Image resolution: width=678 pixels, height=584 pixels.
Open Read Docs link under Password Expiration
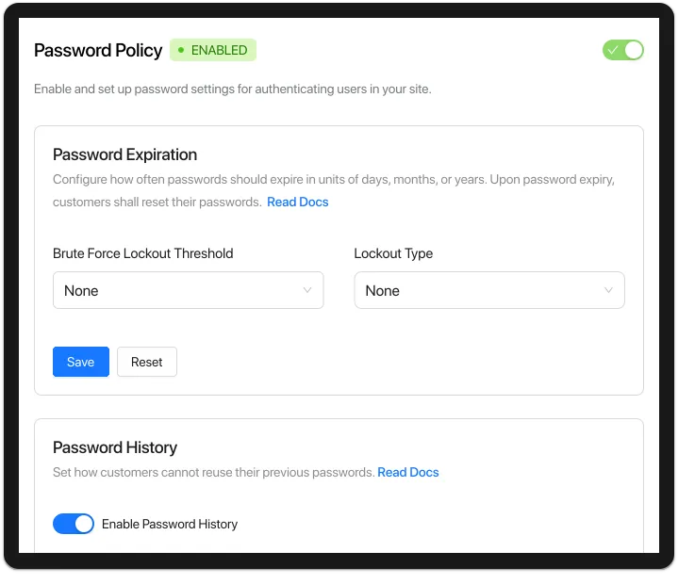(297, 202)
